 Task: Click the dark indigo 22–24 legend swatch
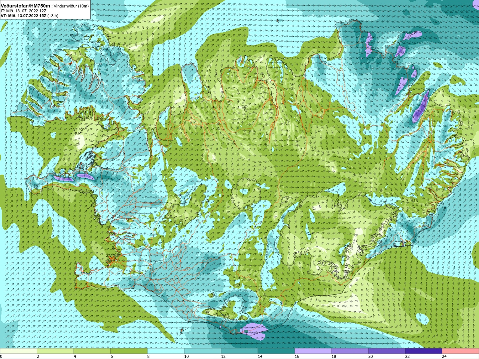pyautogui.click(x=424, y=351)
